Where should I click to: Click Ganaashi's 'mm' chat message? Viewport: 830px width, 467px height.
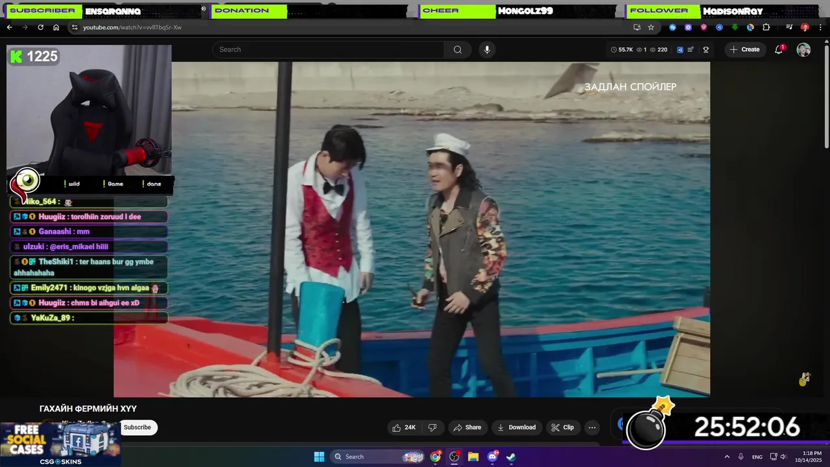click(89, 232)
